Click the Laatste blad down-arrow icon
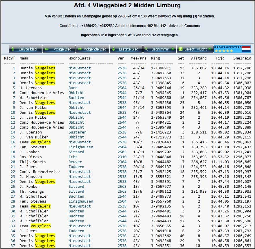This screenshot has height=249, width=255. pyautogui.click(x=114, y=49)
